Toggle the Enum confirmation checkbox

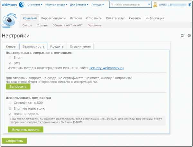click(x=10, y=58)
